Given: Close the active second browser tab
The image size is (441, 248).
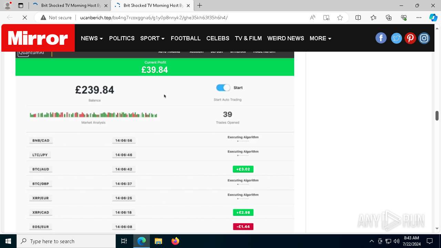Looking at the screenshot, I should [188, 6].
